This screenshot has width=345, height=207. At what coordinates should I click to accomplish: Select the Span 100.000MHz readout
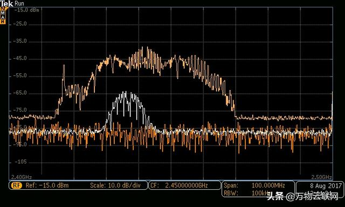tap(254, 185)
